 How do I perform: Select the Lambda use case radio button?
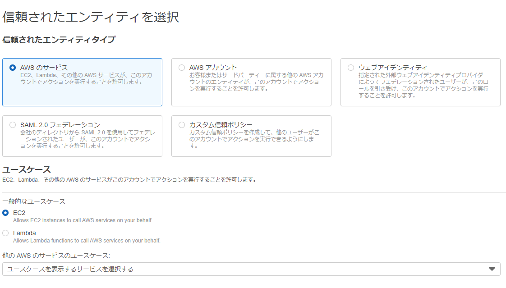(x=5, y=233)
